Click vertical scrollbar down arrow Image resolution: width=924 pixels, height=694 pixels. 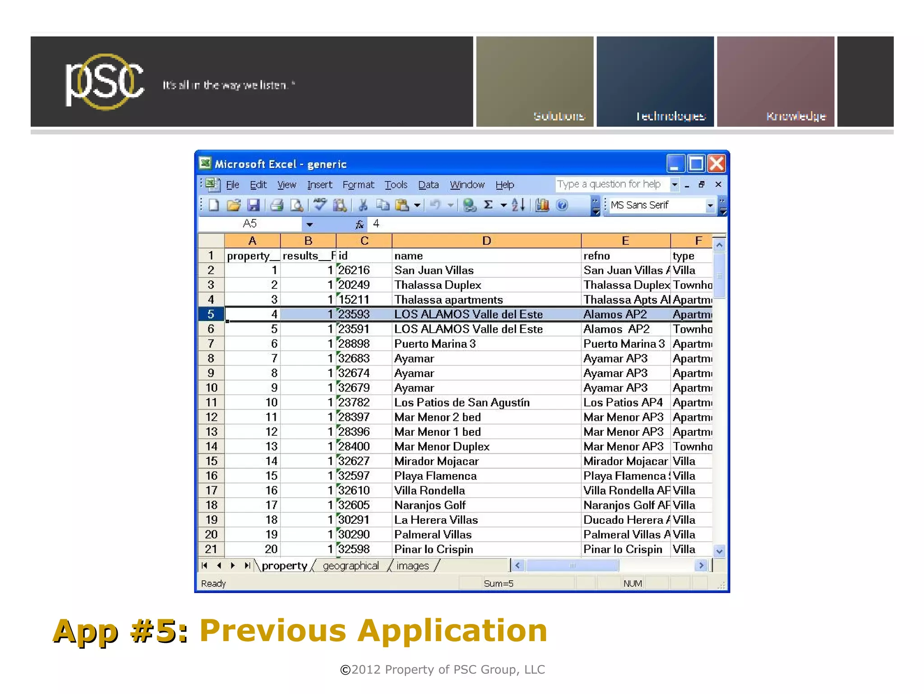coord(719,551)
